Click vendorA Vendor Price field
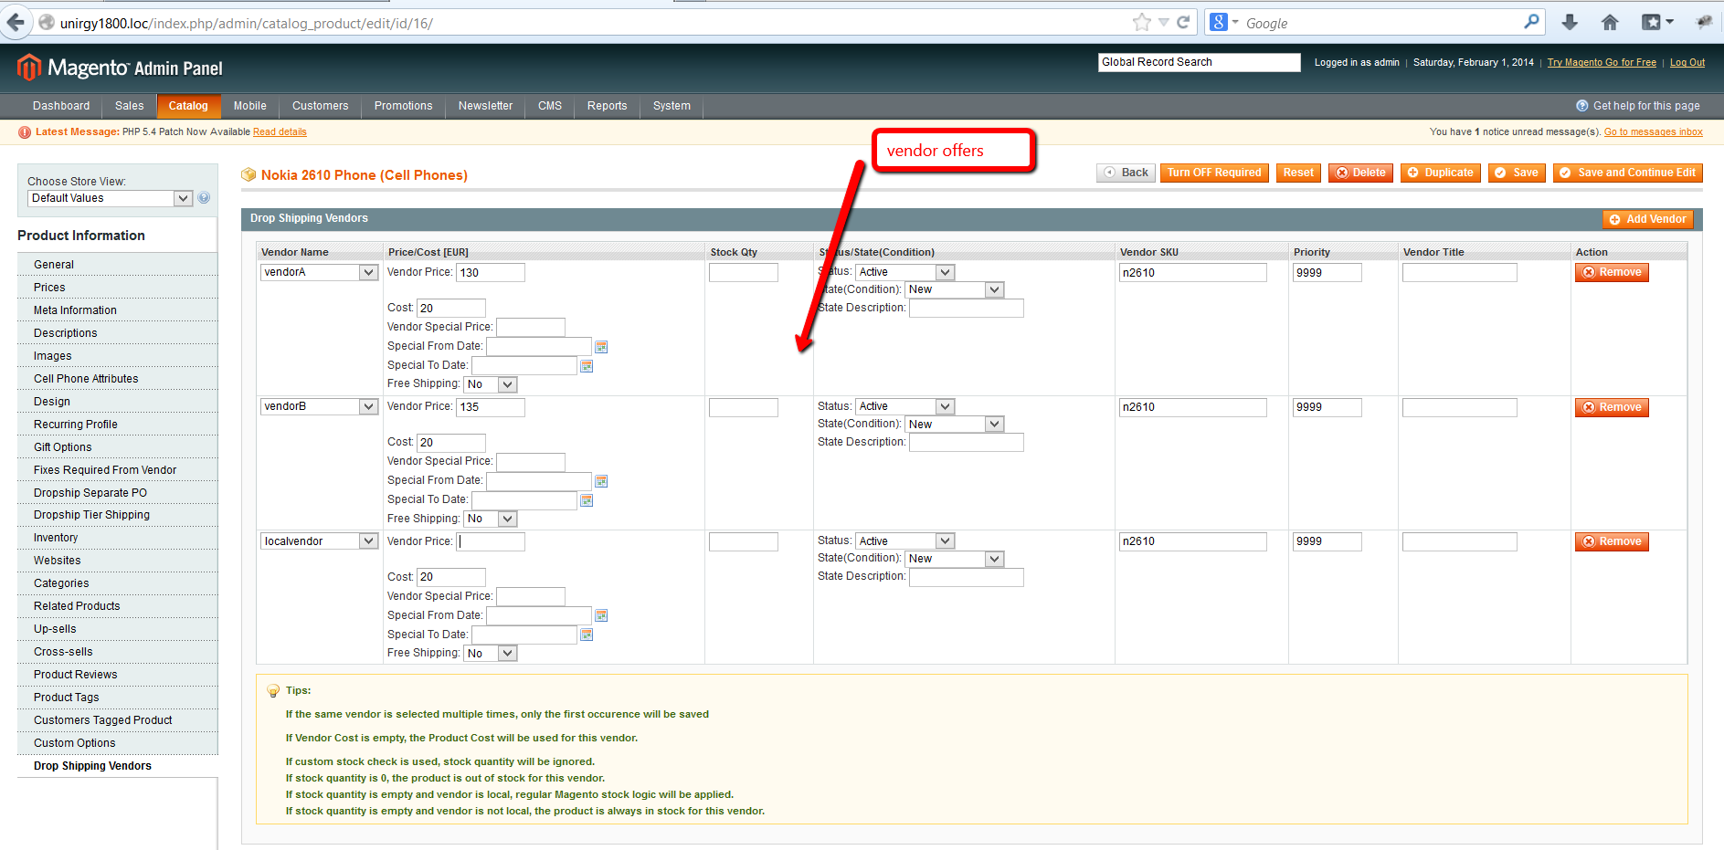The image size is (1724, 850). [491, 272]
